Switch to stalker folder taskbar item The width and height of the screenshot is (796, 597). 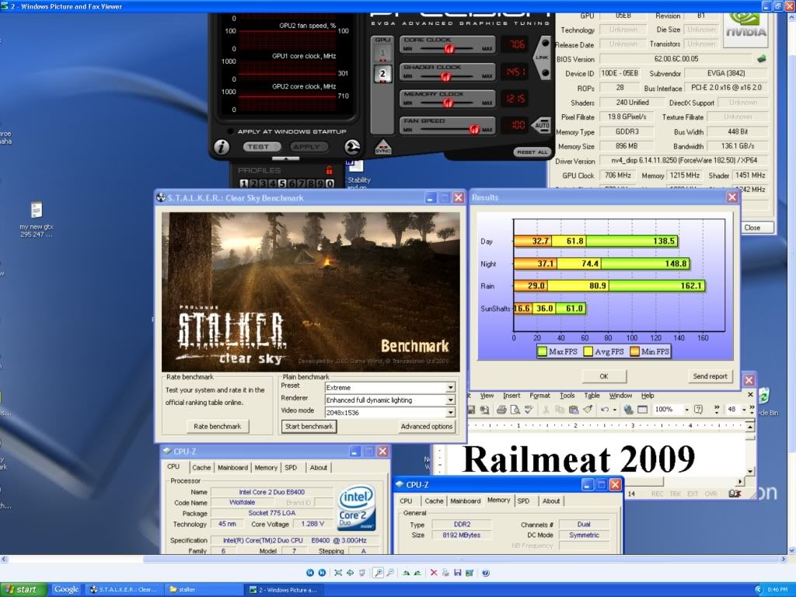tap(204, 589)
